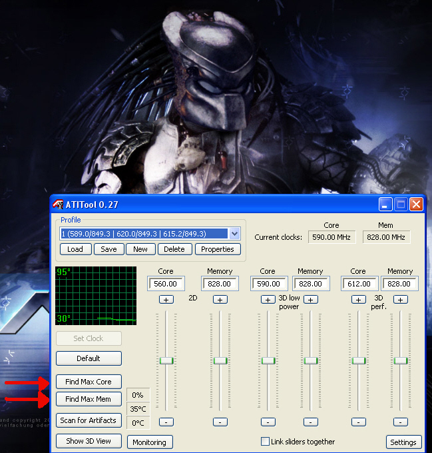The image size is (432, 453).
Task: Click the current Mem clock 828.00 MHz
Action: coord(386,237)
